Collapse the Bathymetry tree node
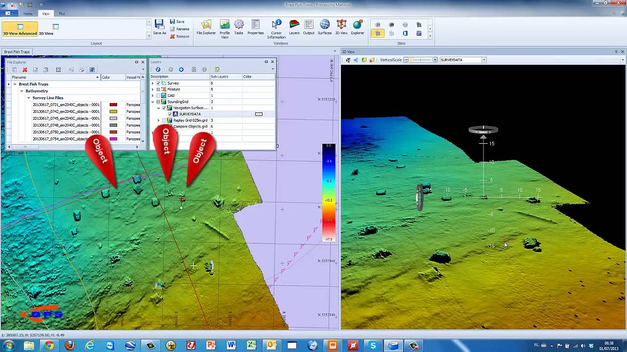 pos(22,91)
